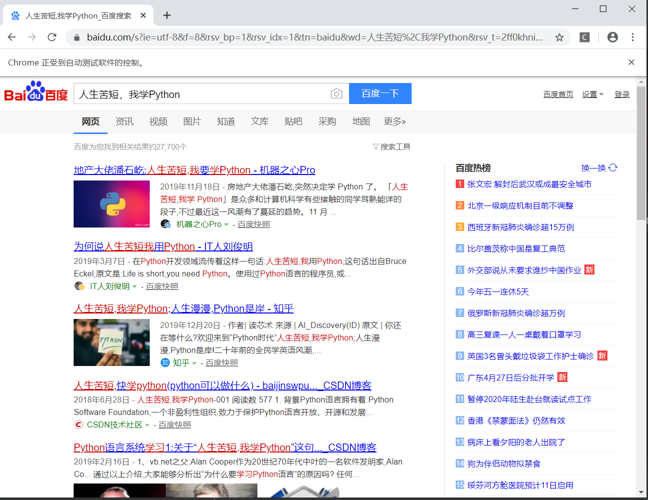Switch to the 文库 tab
Image resolution: width=648 pixels, height=500 pixels.
pyautogui.click(x=259, y=121)
